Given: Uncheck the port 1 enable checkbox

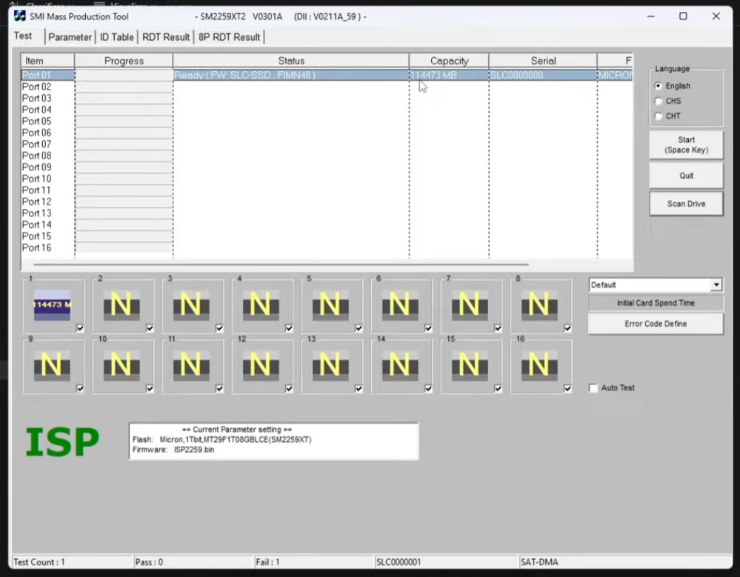Looking at the screenshot, I should point(80,328).
